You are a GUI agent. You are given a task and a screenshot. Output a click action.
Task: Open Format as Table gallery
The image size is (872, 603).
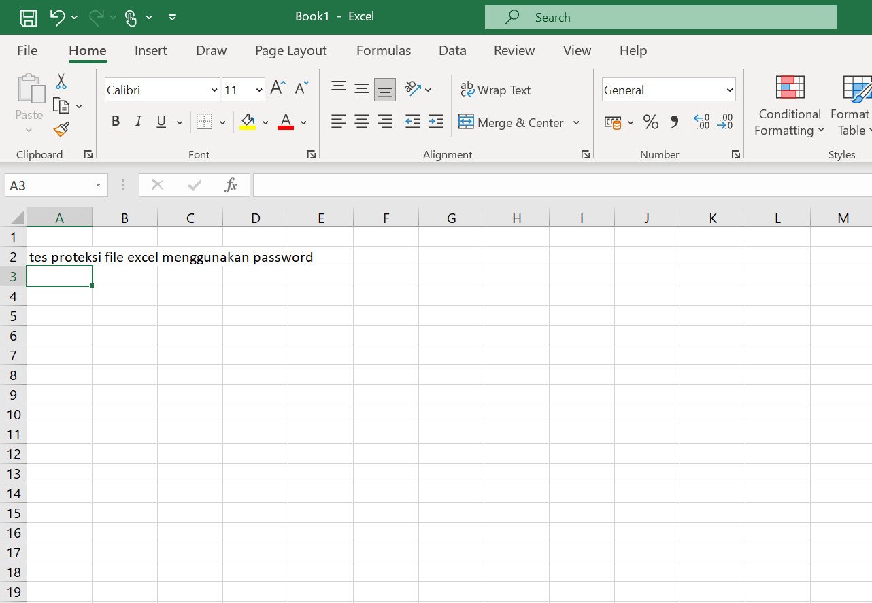point(850,105)
